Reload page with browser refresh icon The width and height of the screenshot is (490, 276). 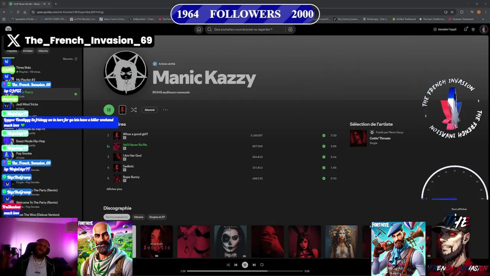18,12
